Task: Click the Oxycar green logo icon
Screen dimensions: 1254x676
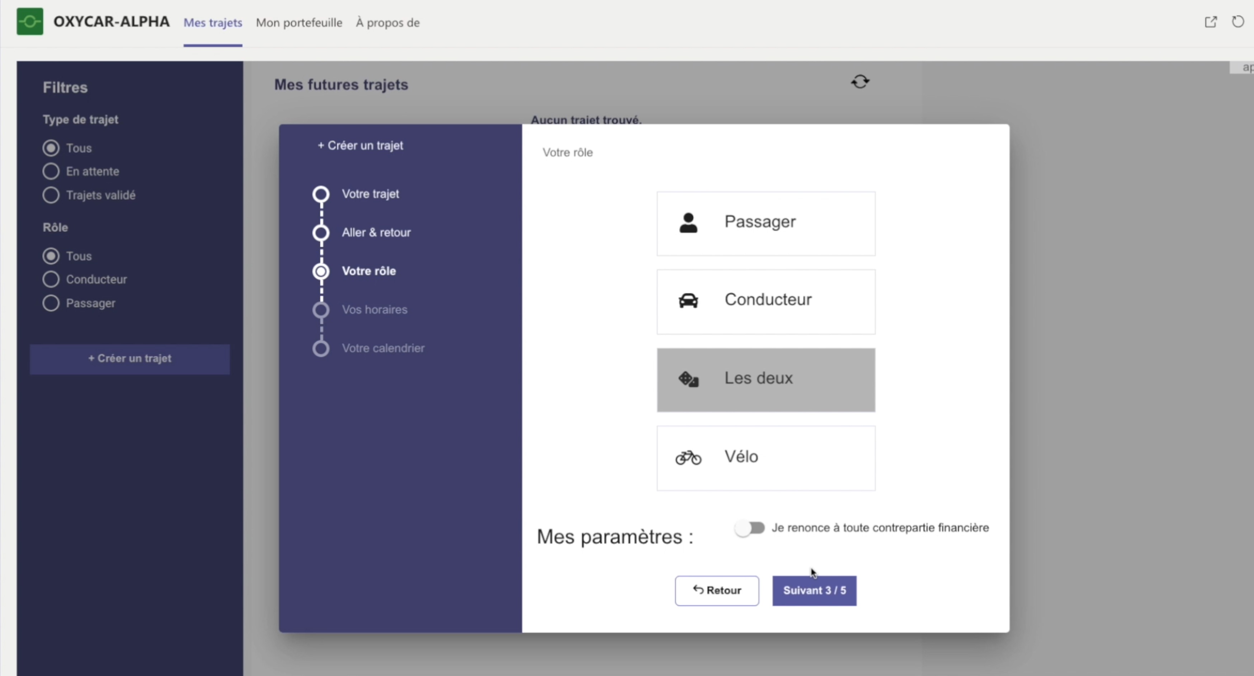Action: tap(30, 22)
